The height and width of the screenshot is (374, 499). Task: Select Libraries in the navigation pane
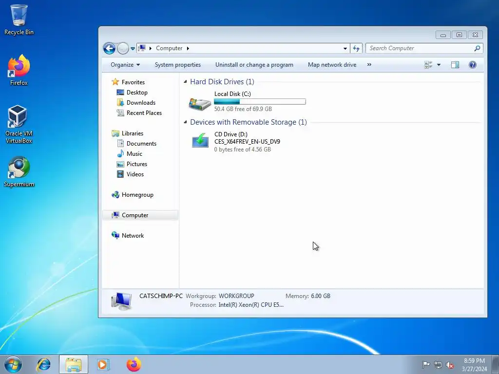133,133
